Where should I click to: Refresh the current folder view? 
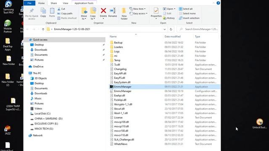(x=171, y=29)
